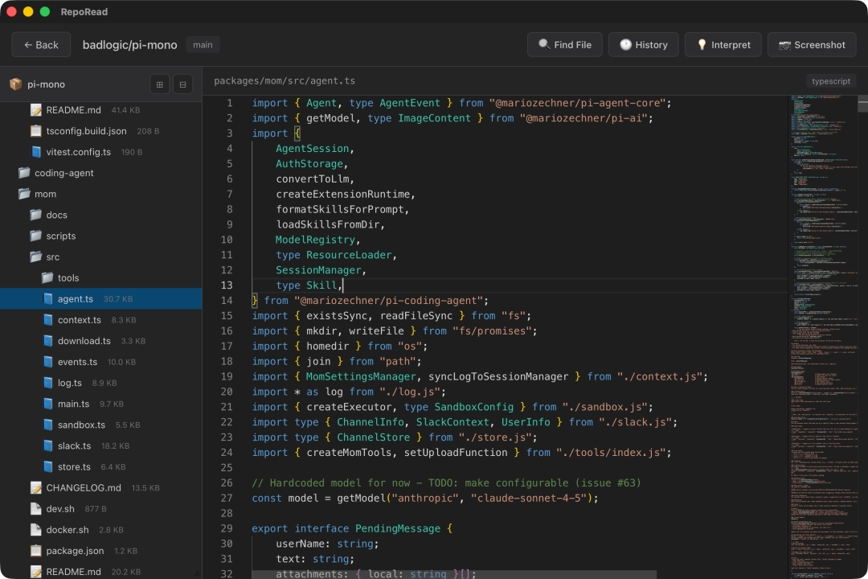Click the clock icon on History
Viewport: 868px width, 579px height.
(625, 44)
